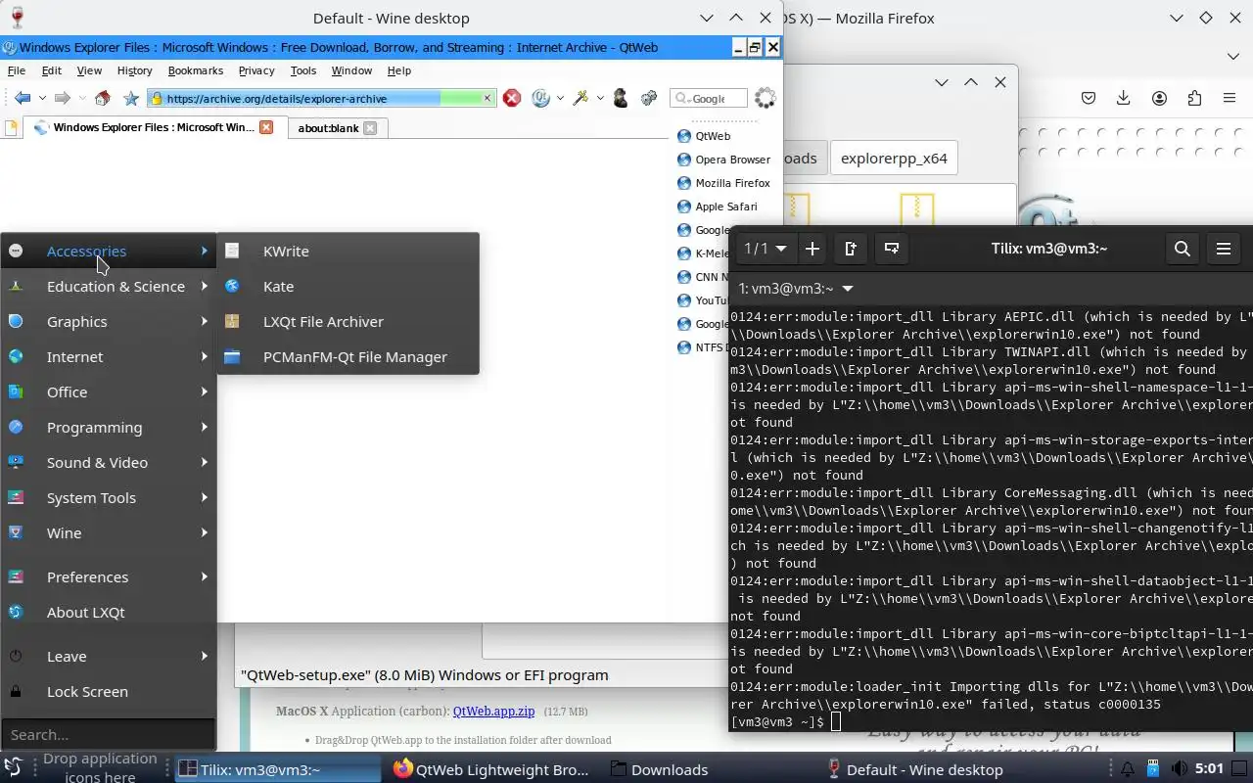Open the Bookmarks menu in QtWeb
Image resolution: width=1253 pixels, height=783 pixels.
click(196, 70)
